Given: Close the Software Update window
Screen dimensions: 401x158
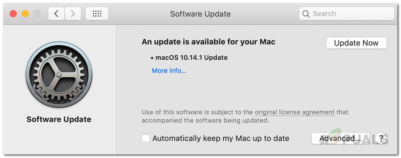Looking at the screenshot, I should (13, 14).
